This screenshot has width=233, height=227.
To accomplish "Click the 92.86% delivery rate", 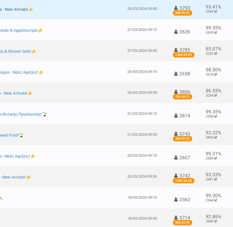I will click(213, 216).
